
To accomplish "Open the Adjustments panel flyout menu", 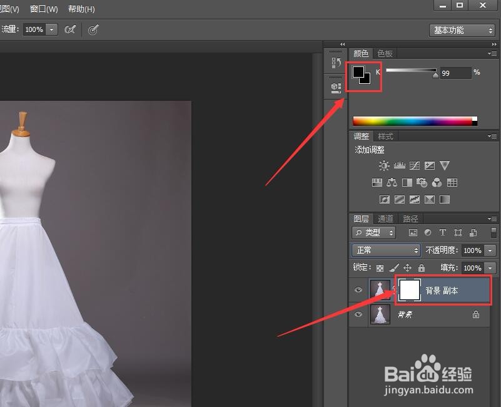I will (492, 137).
